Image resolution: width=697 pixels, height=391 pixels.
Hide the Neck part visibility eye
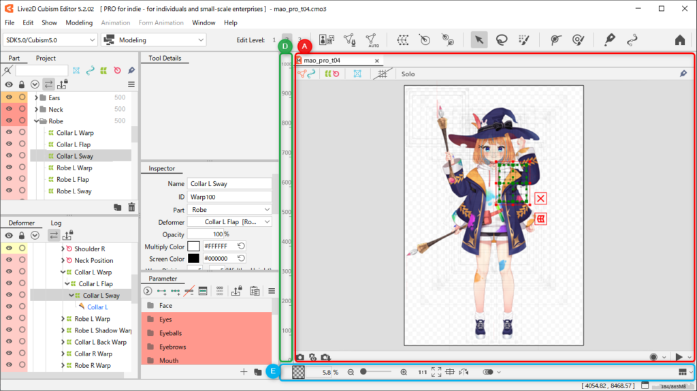(x=9, y=109)
